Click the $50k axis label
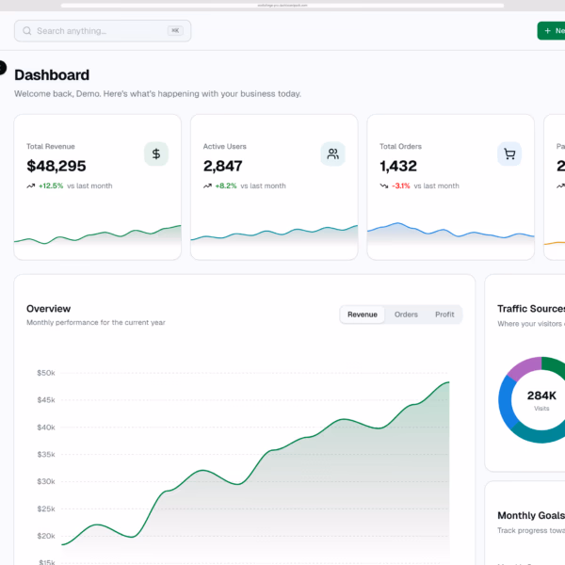This screenshot has height=565, width=565. [46, 373]
